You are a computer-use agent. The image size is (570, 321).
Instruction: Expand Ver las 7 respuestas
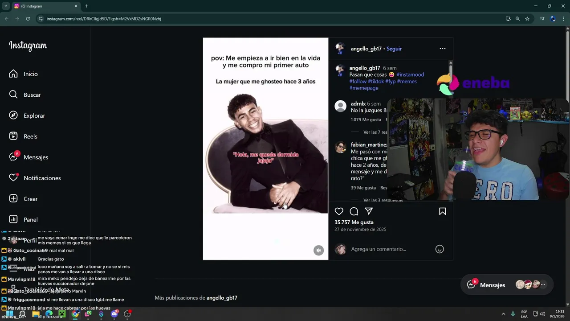click(375, 132)
